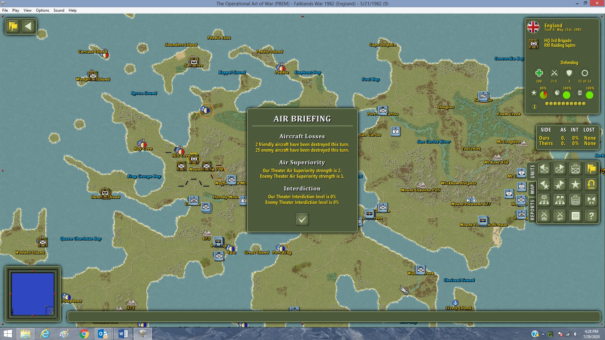Click the question mark help icon
The width and height of the screenshot is (605, 340).
(591, 216)
